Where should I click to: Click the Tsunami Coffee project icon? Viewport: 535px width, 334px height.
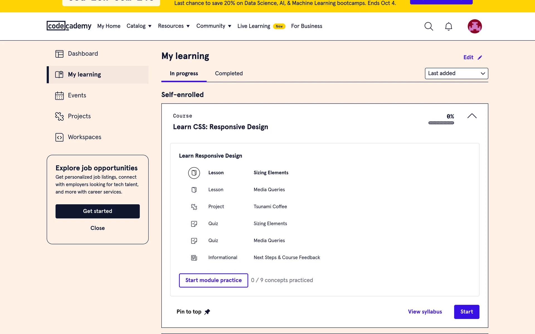click(194, 207)
